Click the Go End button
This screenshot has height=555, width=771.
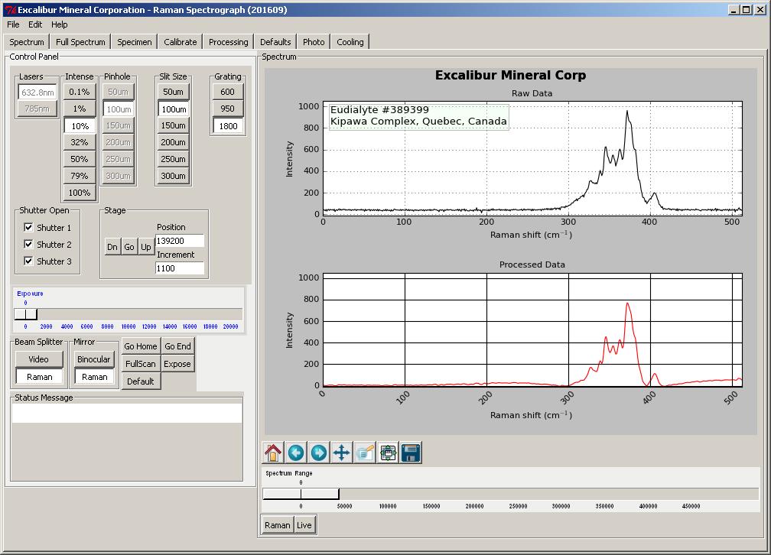(178, 346)
